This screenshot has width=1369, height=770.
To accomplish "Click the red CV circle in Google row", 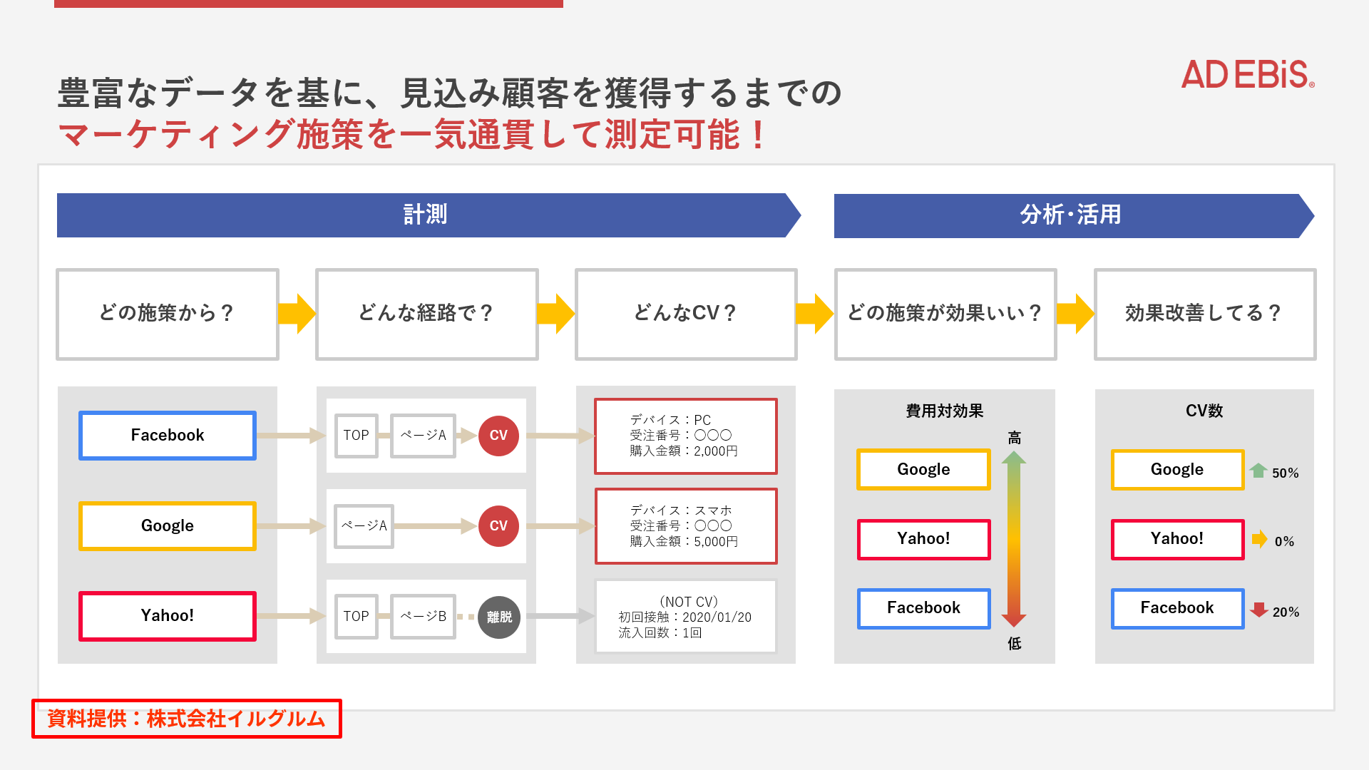I will click(498, 526).
